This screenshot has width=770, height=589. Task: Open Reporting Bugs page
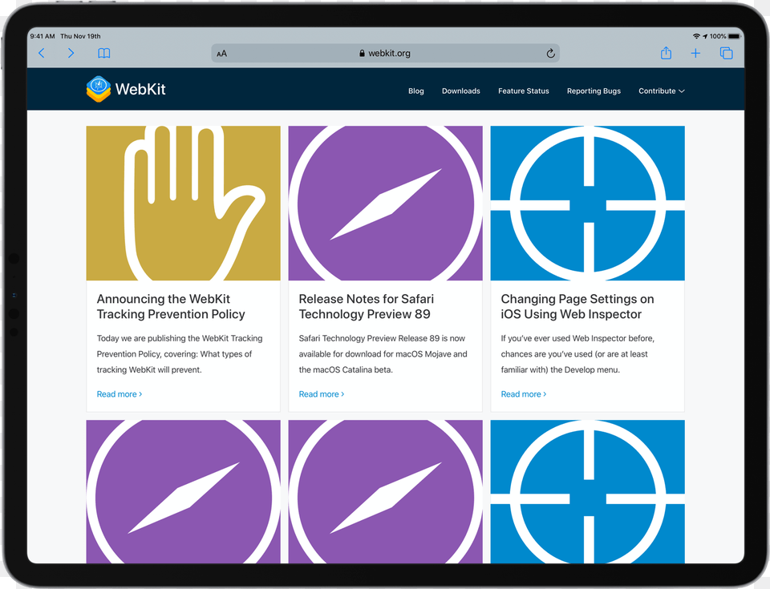[594, 91]
